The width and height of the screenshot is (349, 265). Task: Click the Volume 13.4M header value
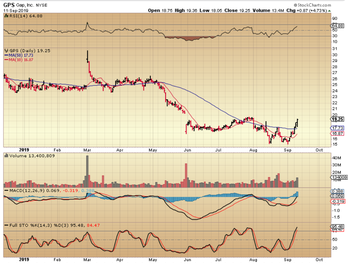[x=268, y=10]
